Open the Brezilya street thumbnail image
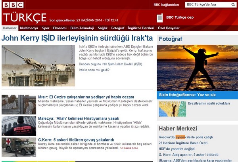 click(x=172, y=109)
